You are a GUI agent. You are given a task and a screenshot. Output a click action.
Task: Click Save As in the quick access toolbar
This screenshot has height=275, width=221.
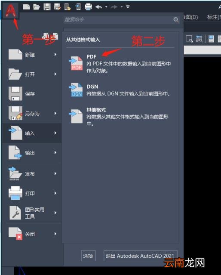(57, 7)
